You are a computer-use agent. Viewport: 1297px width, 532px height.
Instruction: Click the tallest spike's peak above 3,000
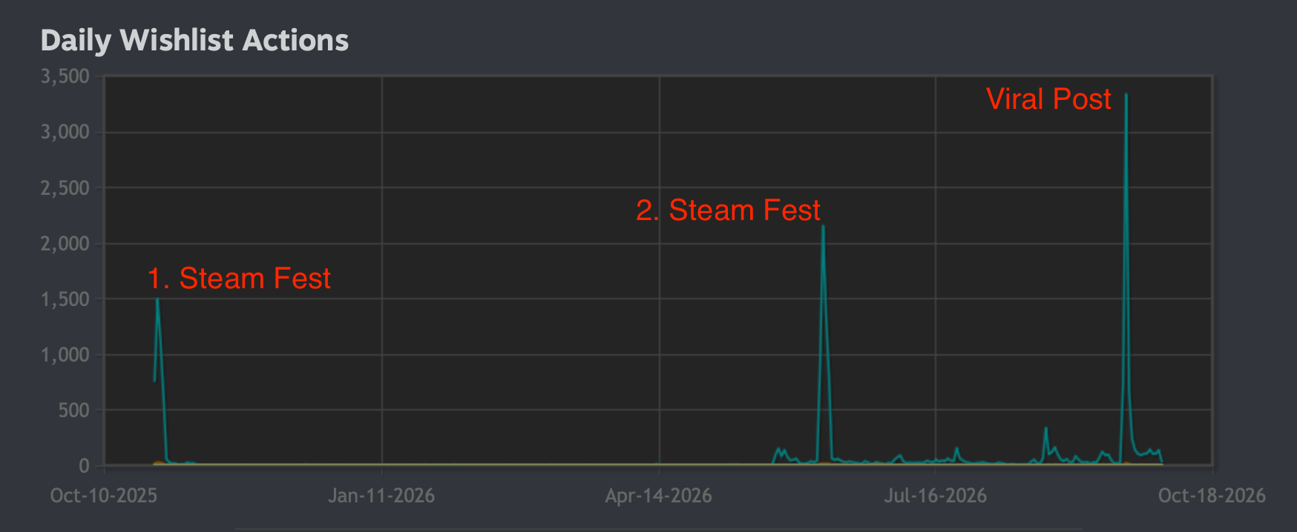[1126, 94]
